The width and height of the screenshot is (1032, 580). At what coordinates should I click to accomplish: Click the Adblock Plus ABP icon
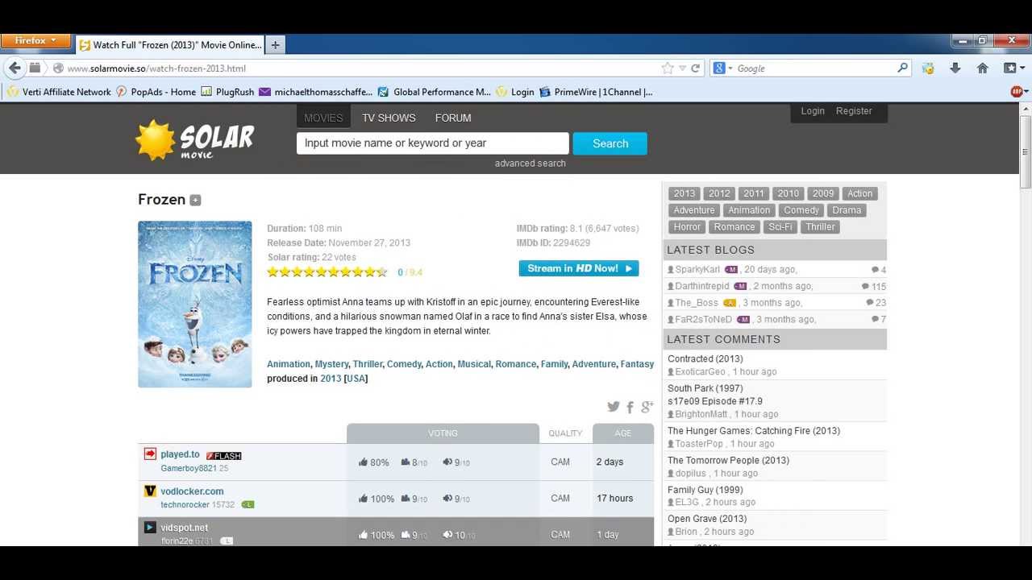1017,92
